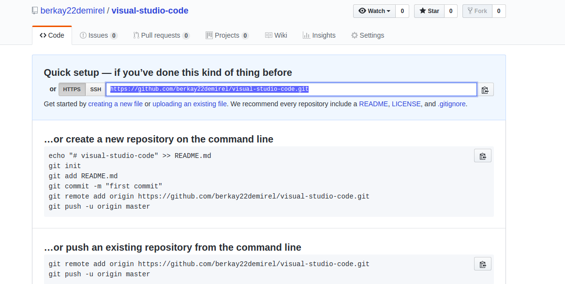Click the uploading an existing file link
The width and height of the screenshot is (565, 284).
tap(189, 104)
